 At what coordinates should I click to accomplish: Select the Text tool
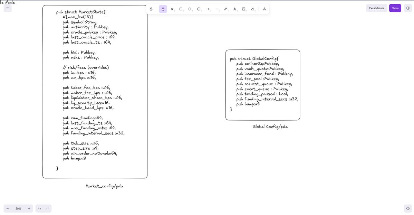pos(235,9)
